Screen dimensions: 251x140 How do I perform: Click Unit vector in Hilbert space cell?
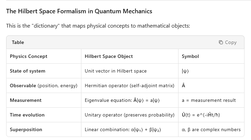[x=116, y=71]
